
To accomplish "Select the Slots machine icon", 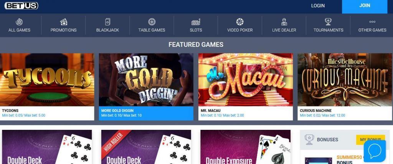I will 196,22.
